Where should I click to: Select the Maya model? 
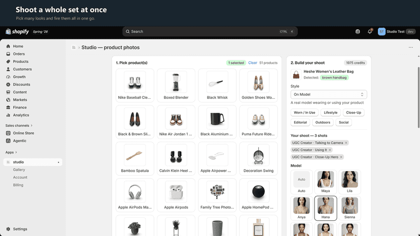[x=326, y=182]
